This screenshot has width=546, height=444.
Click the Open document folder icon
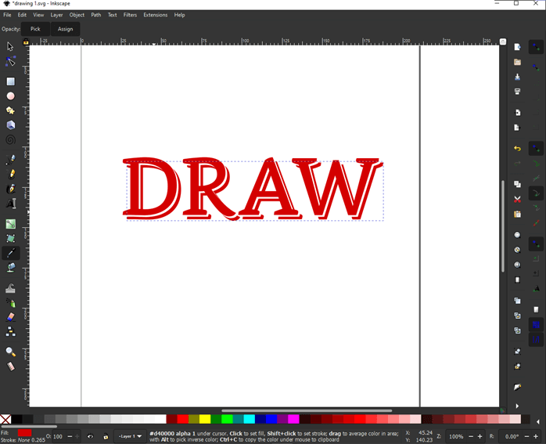(x=517, y=62)
